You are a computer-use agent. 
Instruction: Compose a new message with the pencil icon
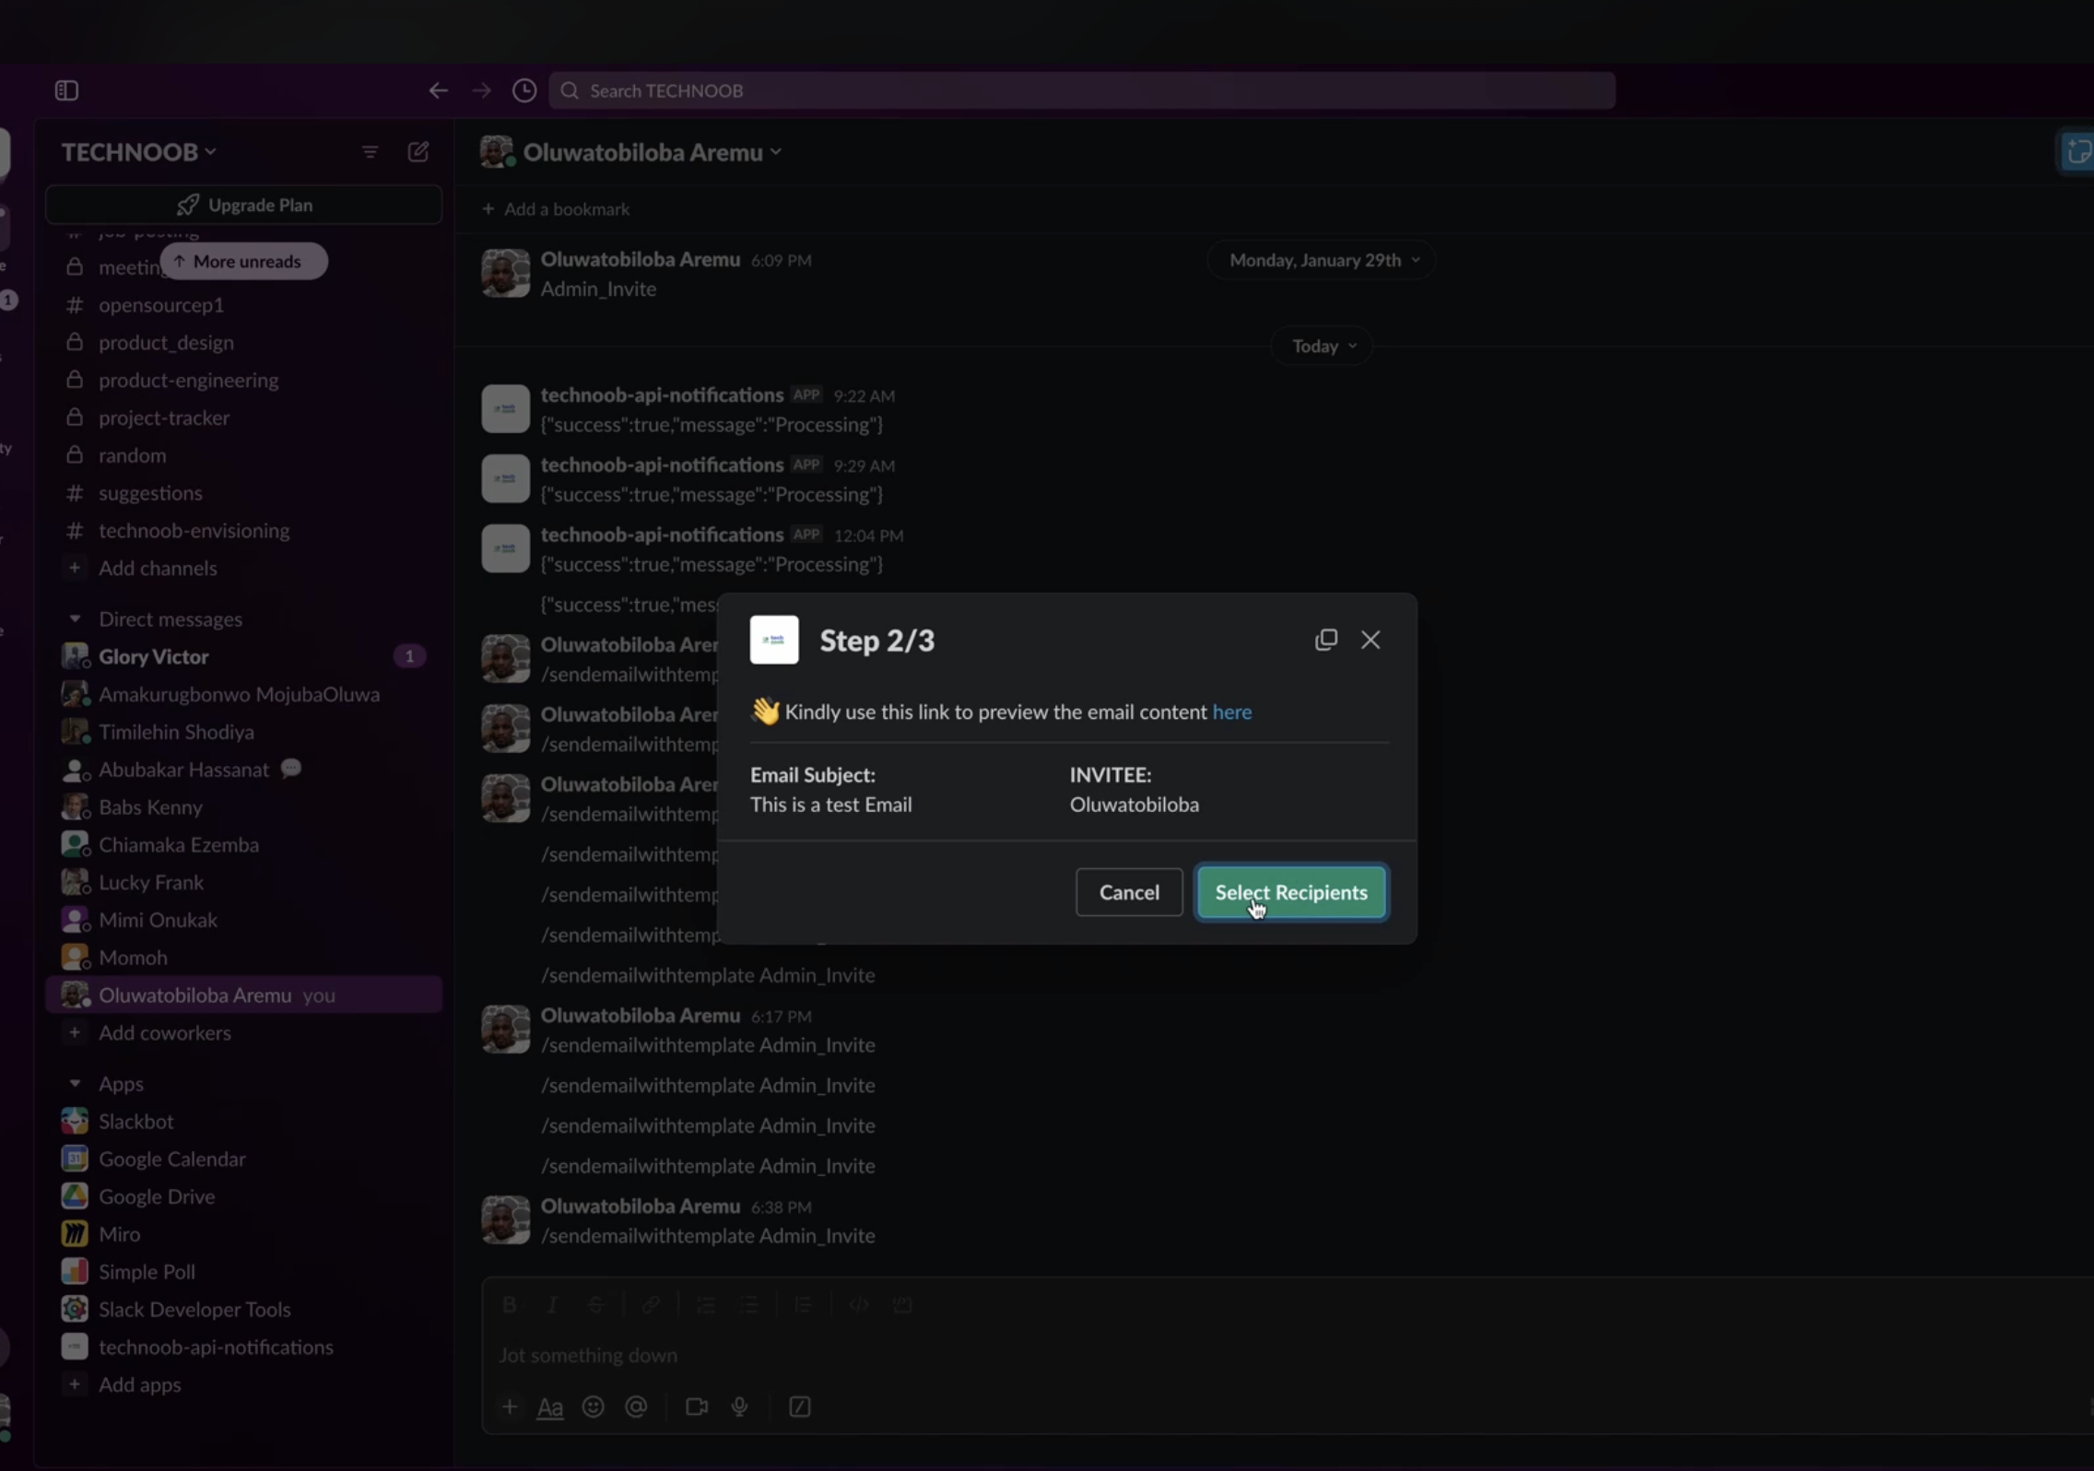(418, 151)
